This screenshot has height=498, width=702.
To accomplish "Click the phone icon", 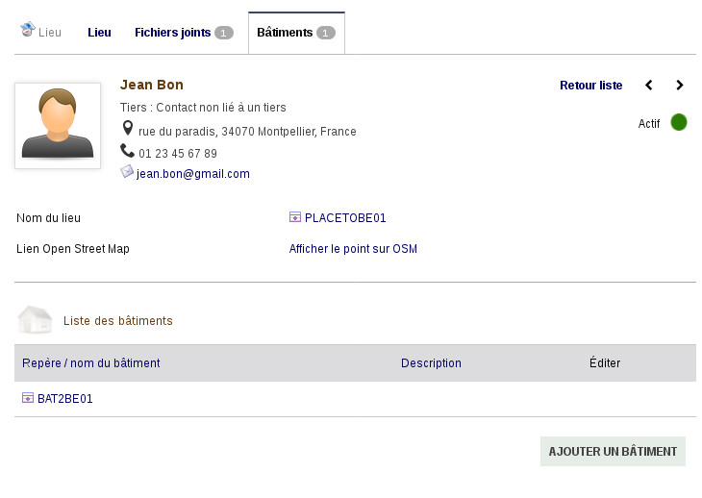I will click(x=127, y=151).
